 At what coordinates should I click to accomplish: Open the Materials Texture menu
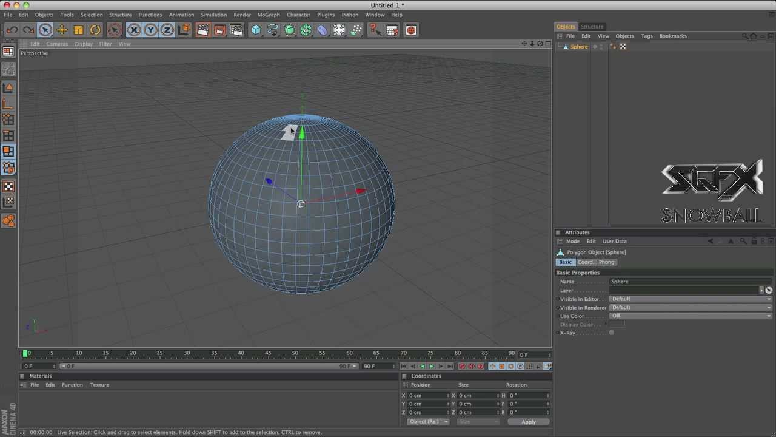[x=99, y=385]
